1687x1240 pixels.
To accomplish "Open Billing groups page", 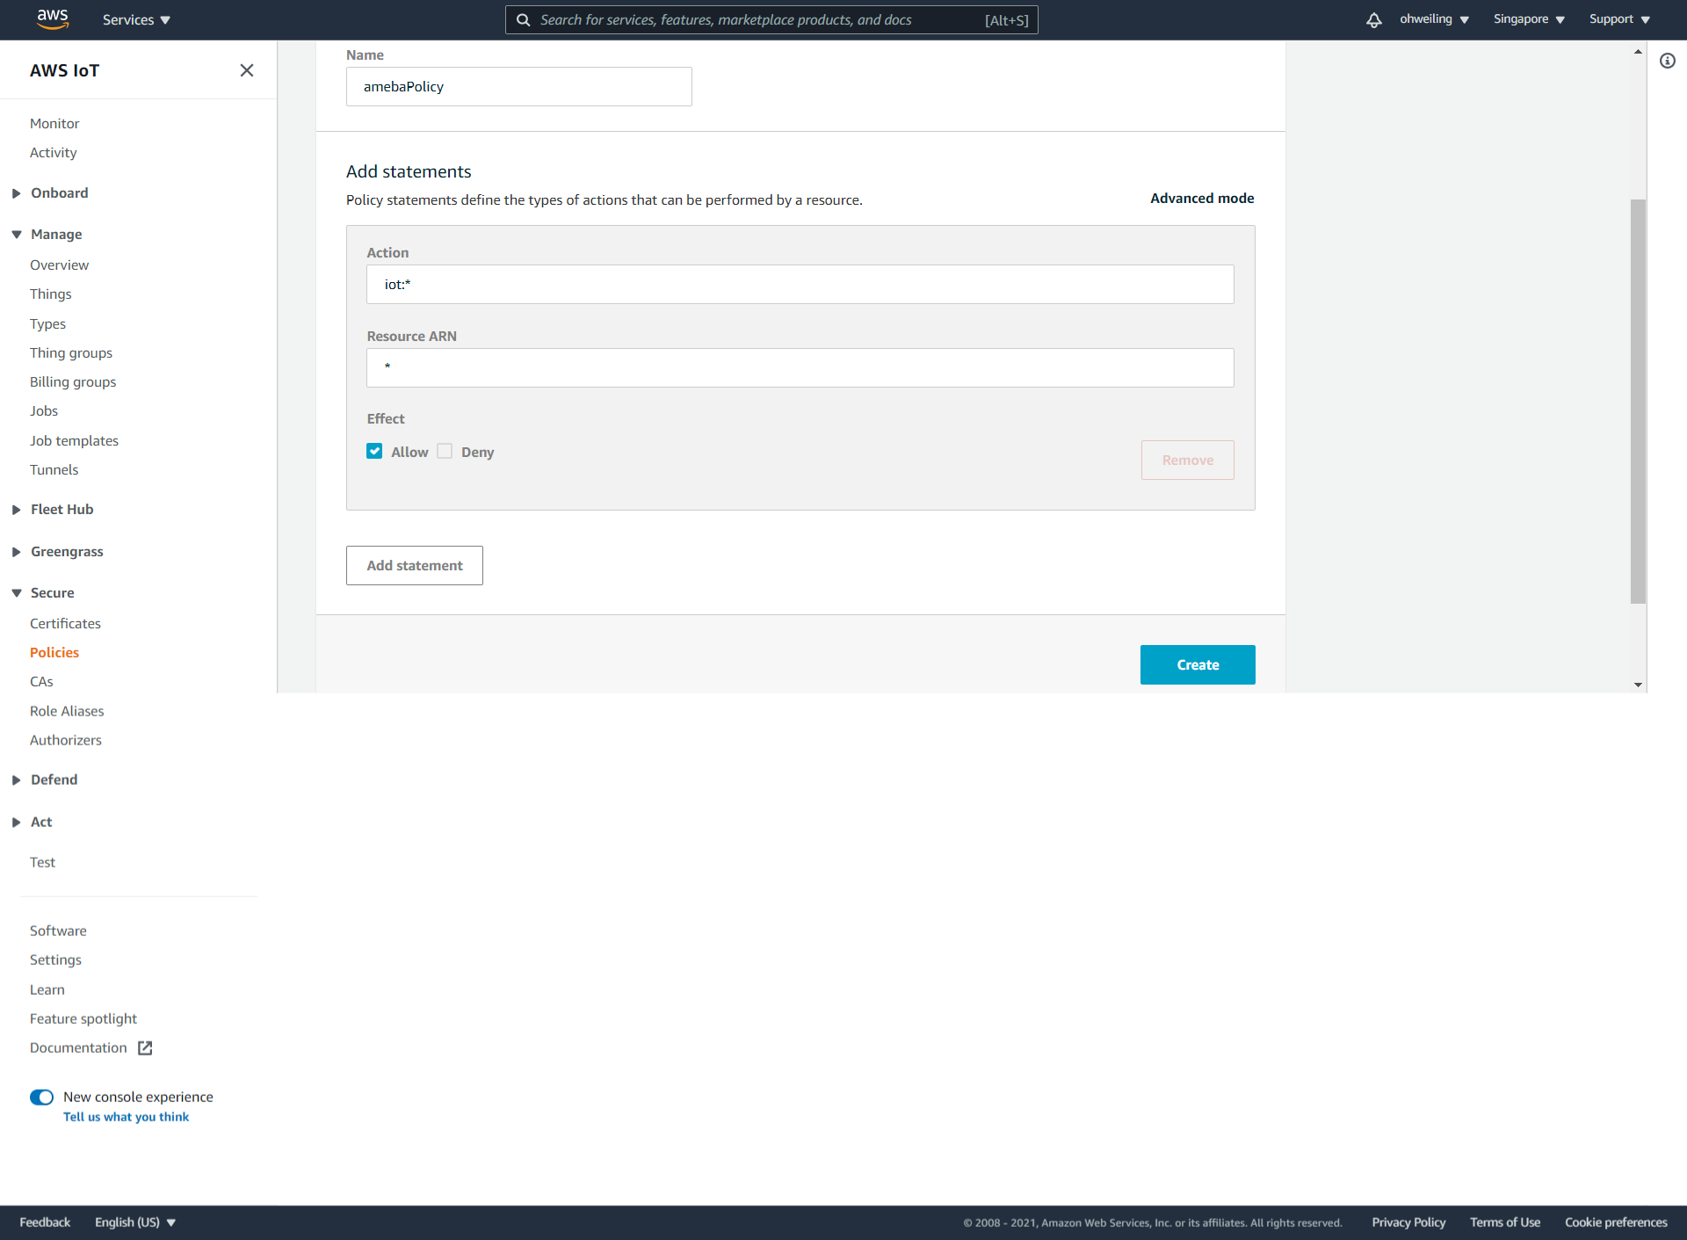I will [x=73, y=382].
